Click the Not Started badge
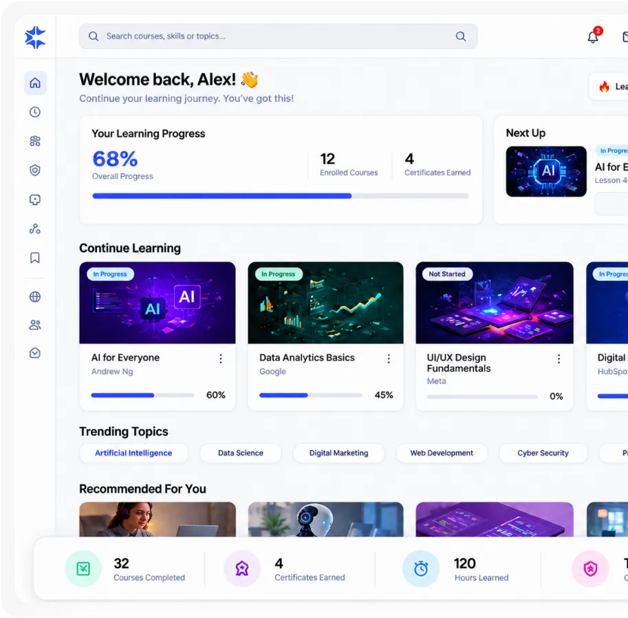 (447, 274)
